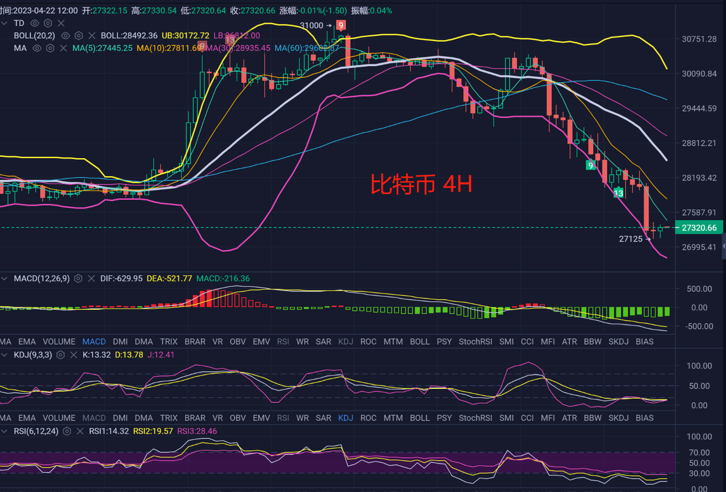Select PSY under the KDJ panel
Viewport: 726px width, 492px height.
click(x=444, y=418)
